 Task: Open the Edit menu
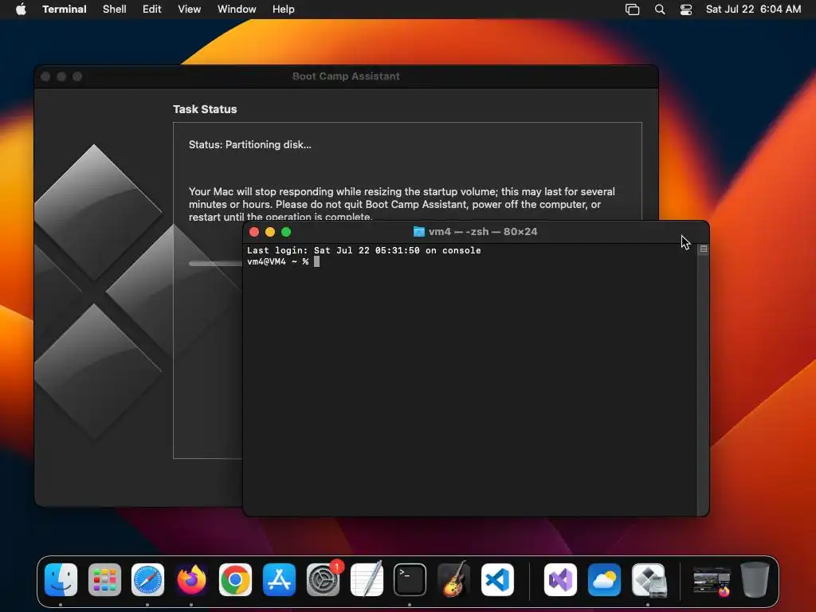coord(152,9)
